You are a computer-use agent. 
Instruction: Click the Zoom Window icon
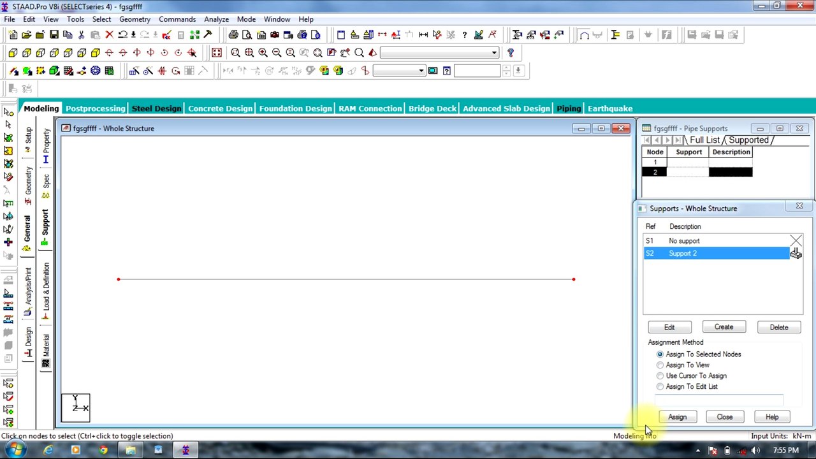point(235,53)
